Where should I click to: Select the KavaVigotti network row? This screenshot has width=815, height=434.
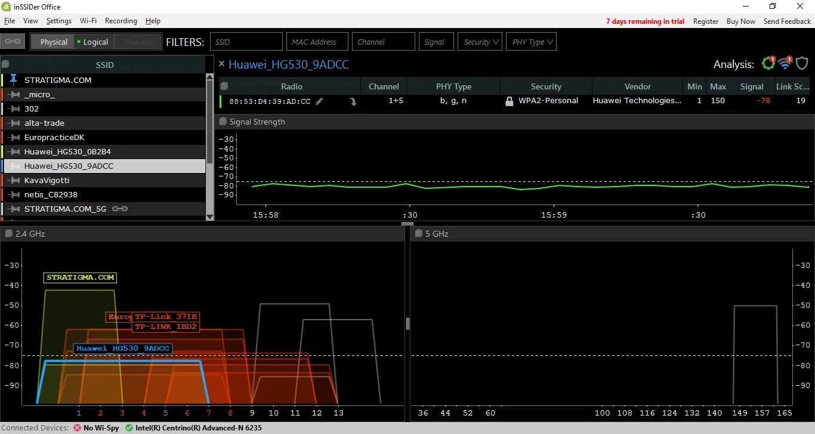tap(104, 180)
